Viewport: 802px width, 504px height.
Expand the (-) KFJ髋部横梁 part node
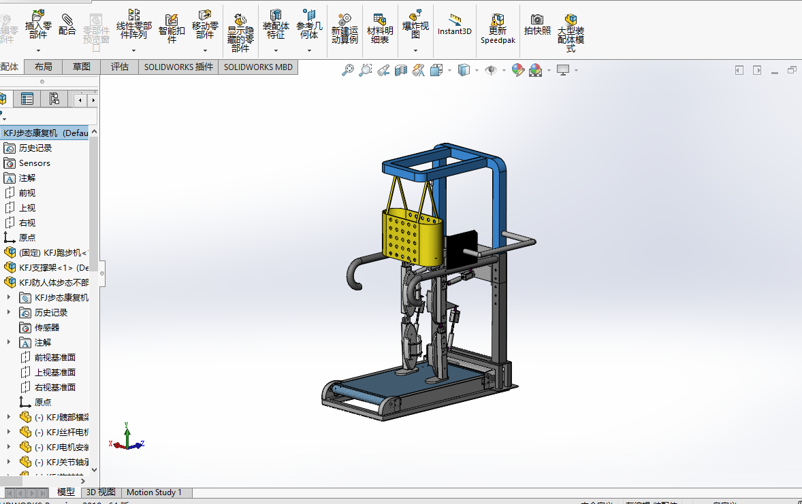pos(9,417)
